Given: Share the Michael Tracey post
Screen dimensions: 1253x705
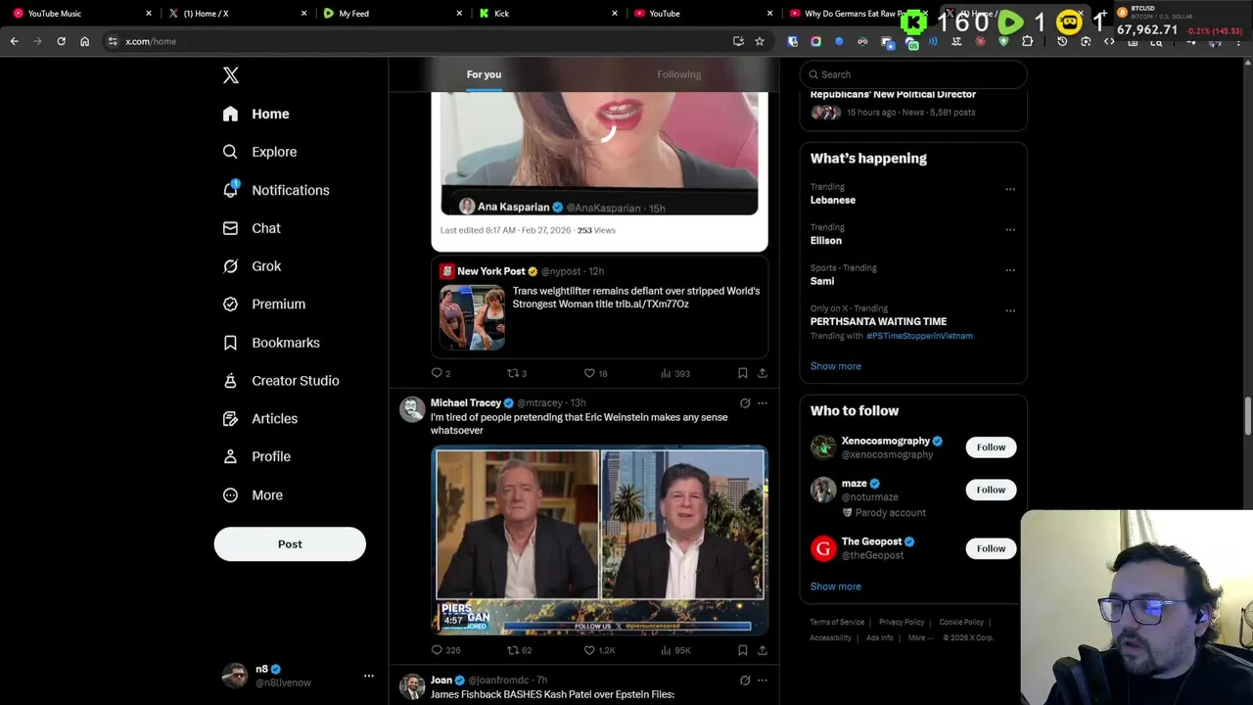Looking at the screenshot, I should 763,650.
